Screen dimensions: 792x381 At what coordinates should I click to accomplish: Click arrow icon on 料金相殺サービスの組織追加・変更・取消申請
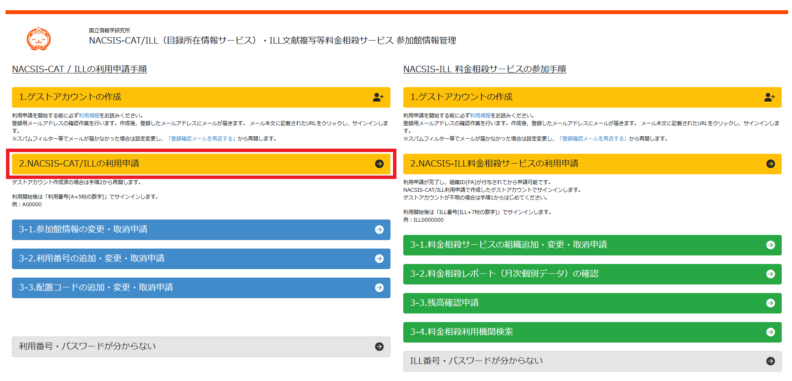click(x=771, y=245)
